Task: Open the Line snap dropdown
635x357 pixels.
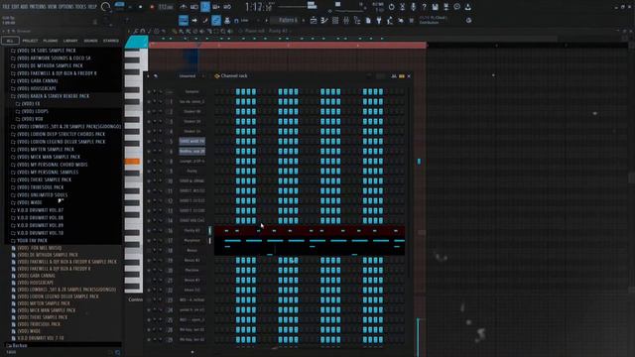Action: pyautogui.click(x=245, y=20)
